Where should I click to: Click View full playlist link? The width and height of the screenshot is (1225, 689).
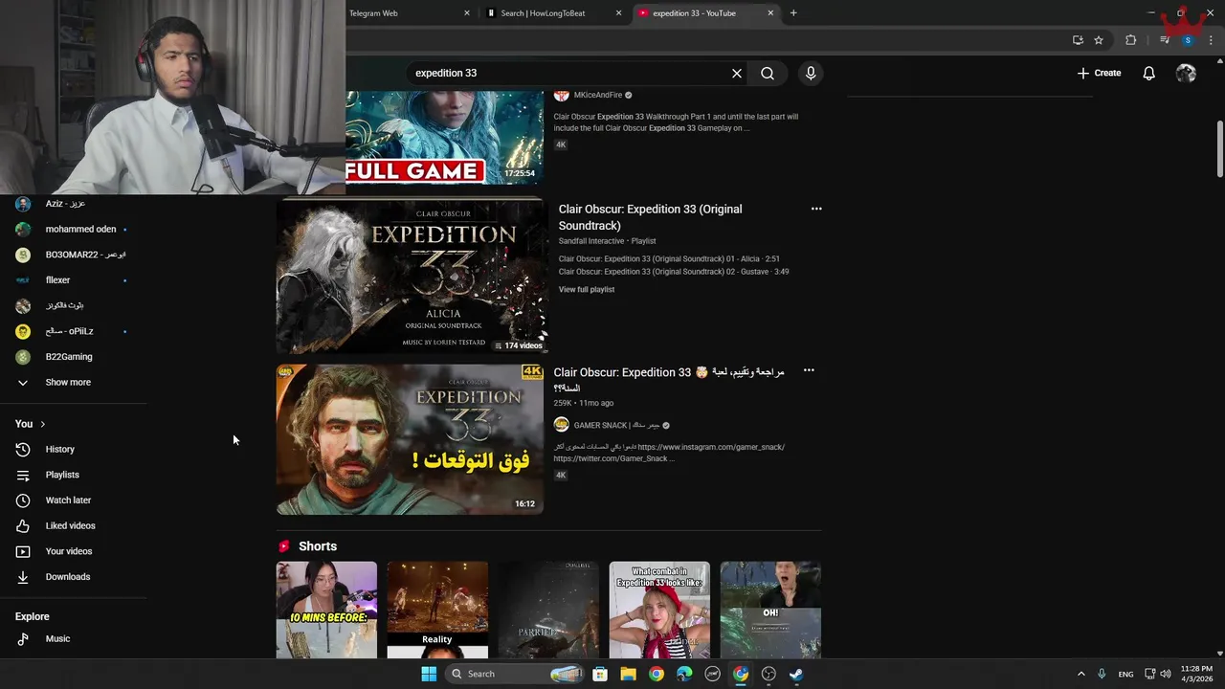tap(587, 289)
